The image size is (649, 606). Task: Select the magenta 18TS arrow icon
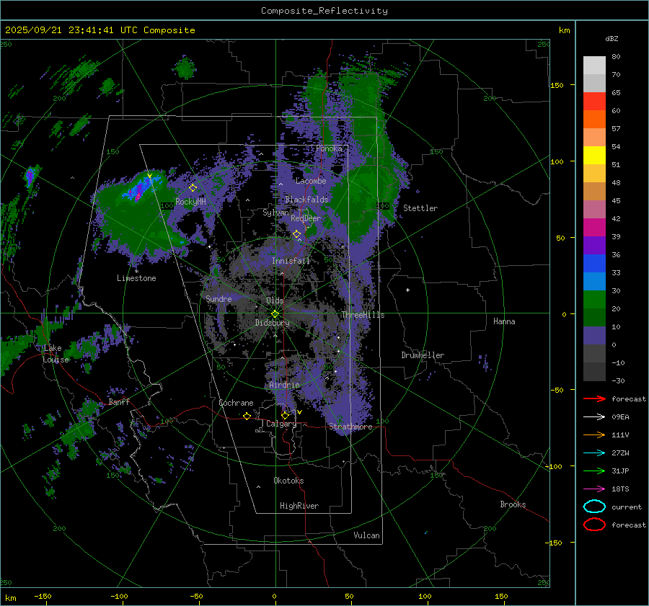594,489
